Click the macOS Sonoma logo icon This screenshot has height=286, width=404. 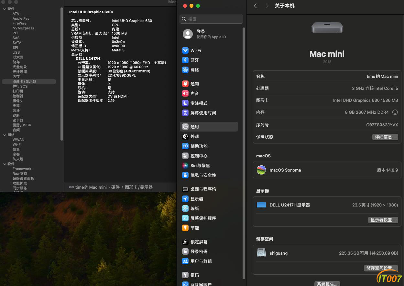(x=261, y=170)
